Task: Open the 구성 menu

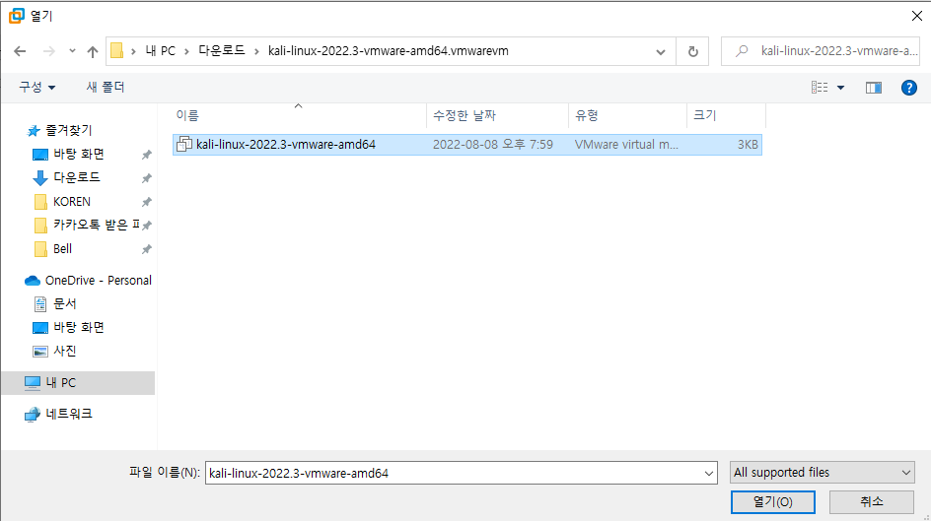Action: [36, 87]
